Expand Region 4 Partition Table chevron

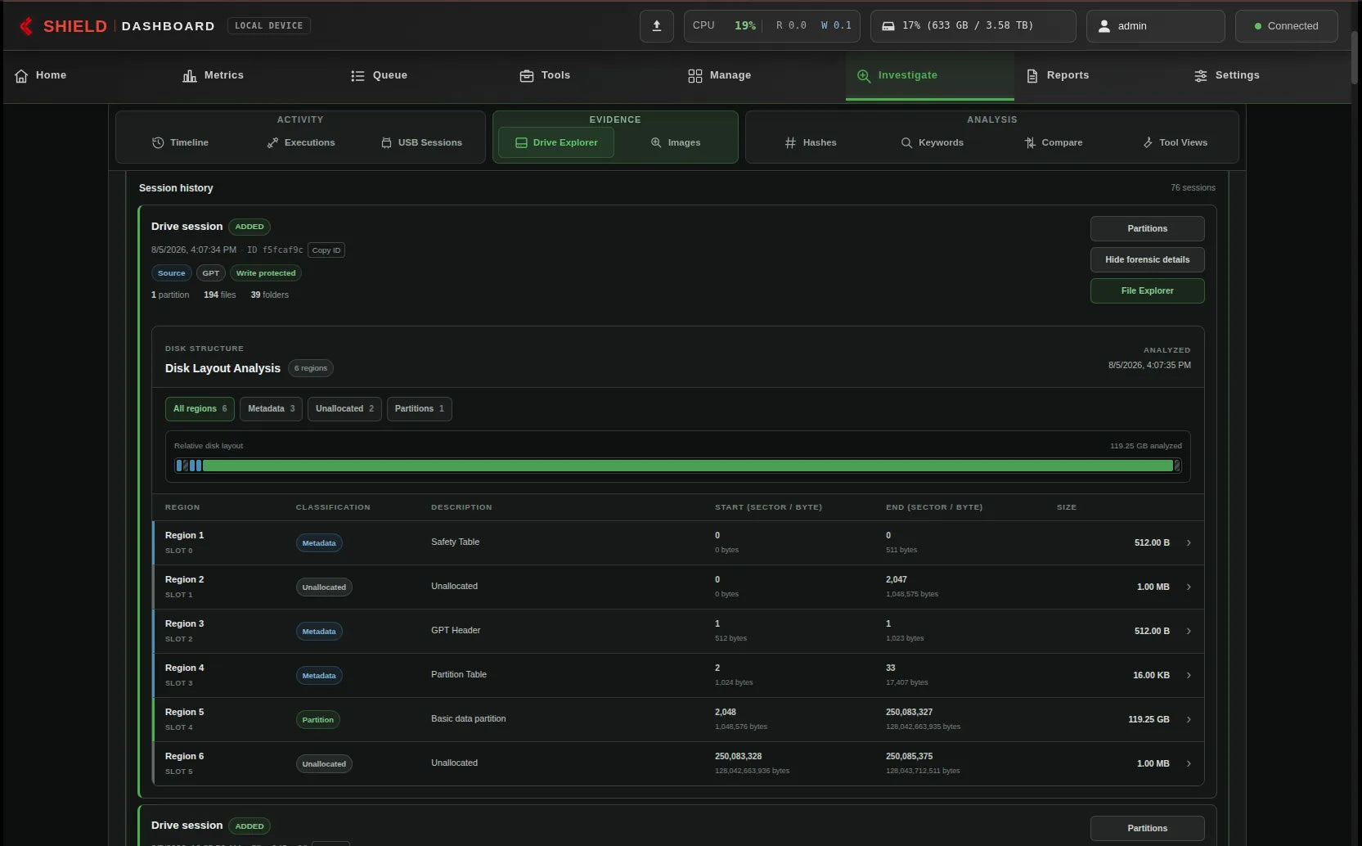[1189, 675]
